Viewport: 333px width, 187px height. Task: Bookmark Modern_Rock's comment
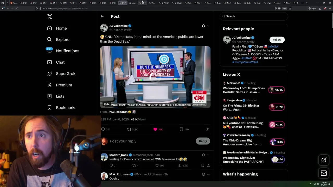coord(203,165)
